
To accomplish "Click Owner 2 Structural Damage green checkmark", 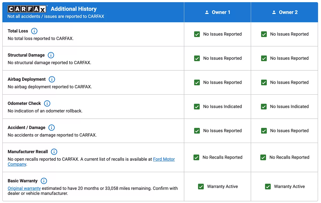I will pos(264,58).
